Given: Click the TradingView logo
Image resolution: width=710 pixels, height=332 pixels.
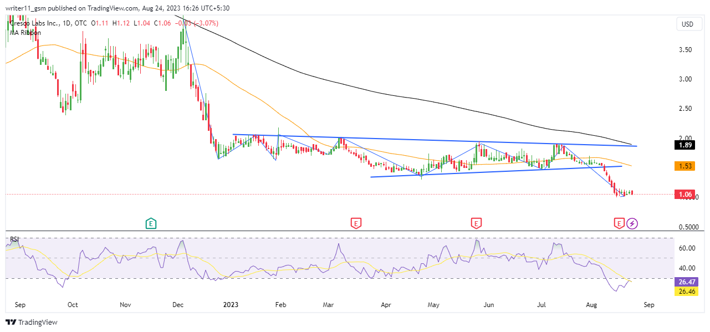Looking at the screenshot, I should pos(32,322).
